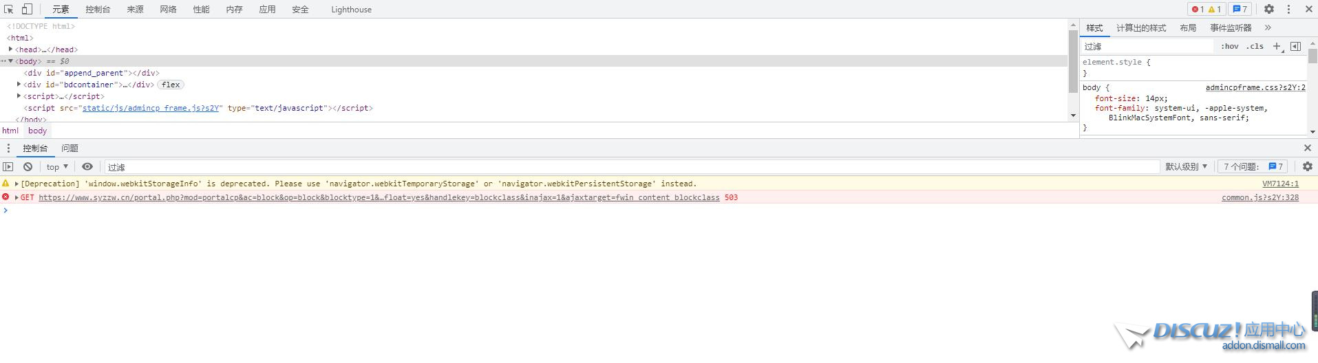The height and width of the screenshot is (363, 1318).
Task: Click the flex badge on bdcontainer
Action: click(x=171, y=85)
